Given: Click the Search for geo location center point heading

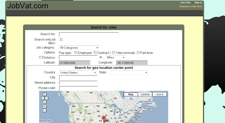Looking at the screenshot, I should tap(104, 68).
